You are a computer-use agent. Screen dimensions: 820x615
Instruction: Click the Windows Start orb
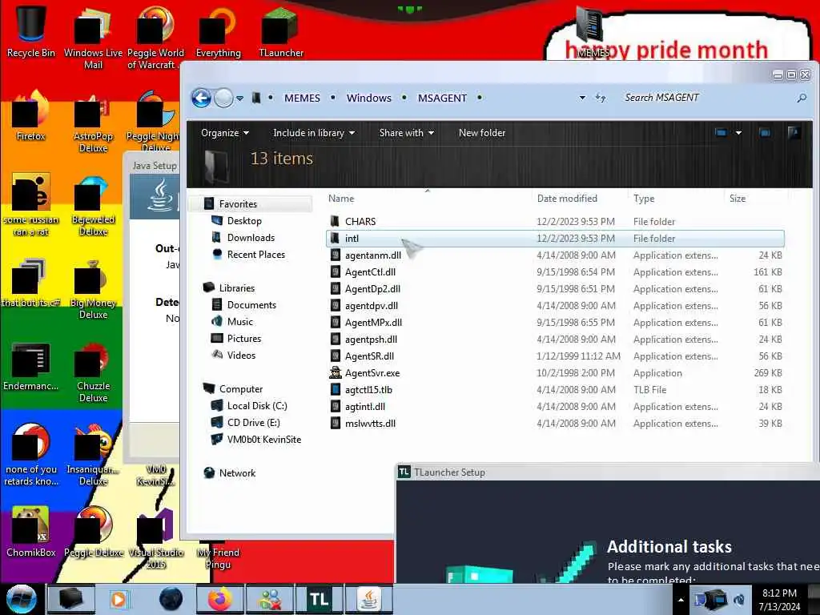pos(22,599)
